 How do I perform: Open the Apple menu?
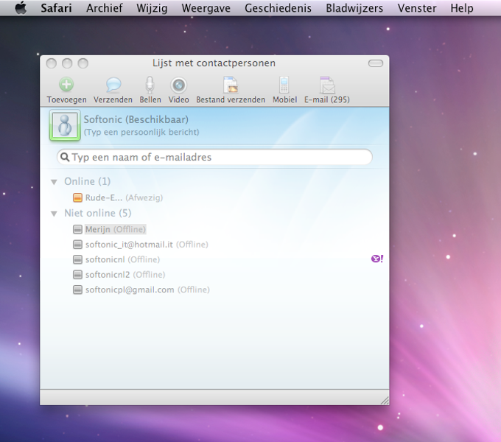[21, 7]
